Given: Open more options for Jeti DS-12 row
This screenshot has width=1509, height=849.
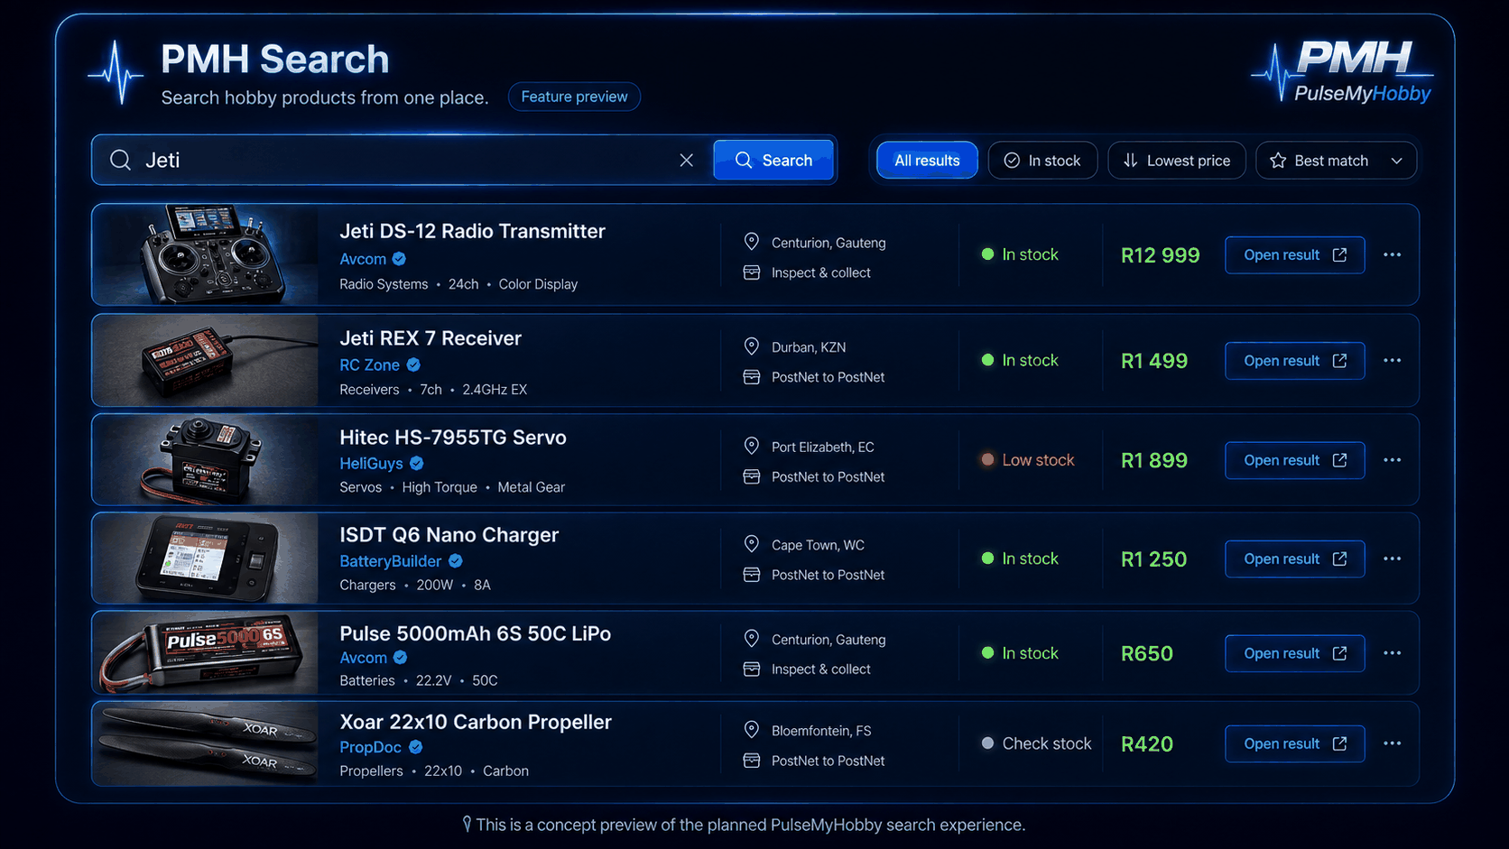Looking at the screenshot, I should click(x=1392, y=254).
